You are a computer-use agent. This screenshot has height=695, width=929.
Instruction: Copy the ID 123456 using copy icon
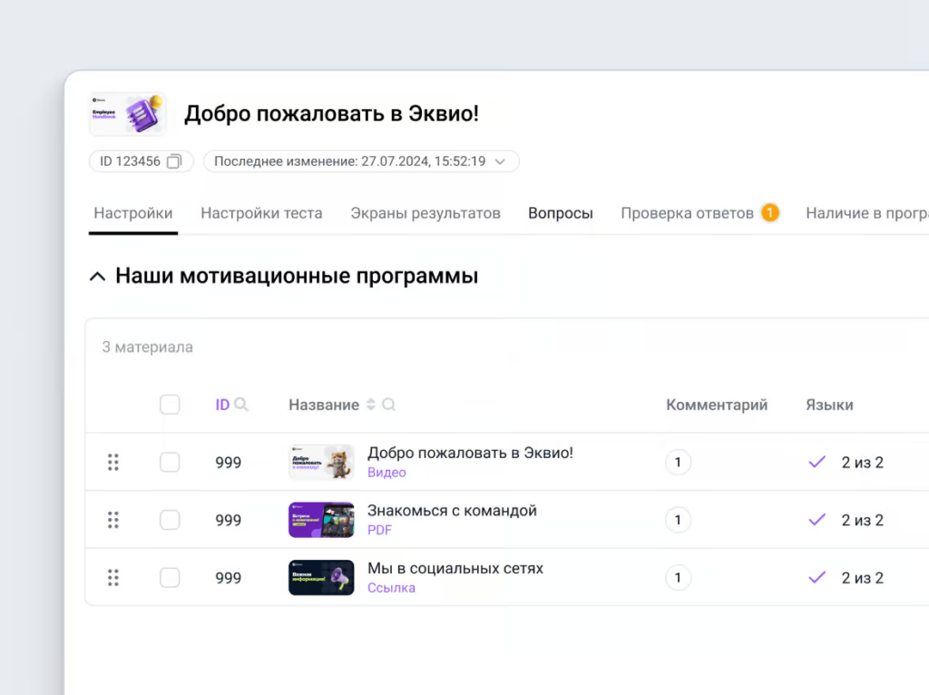[x=174, y=162]
